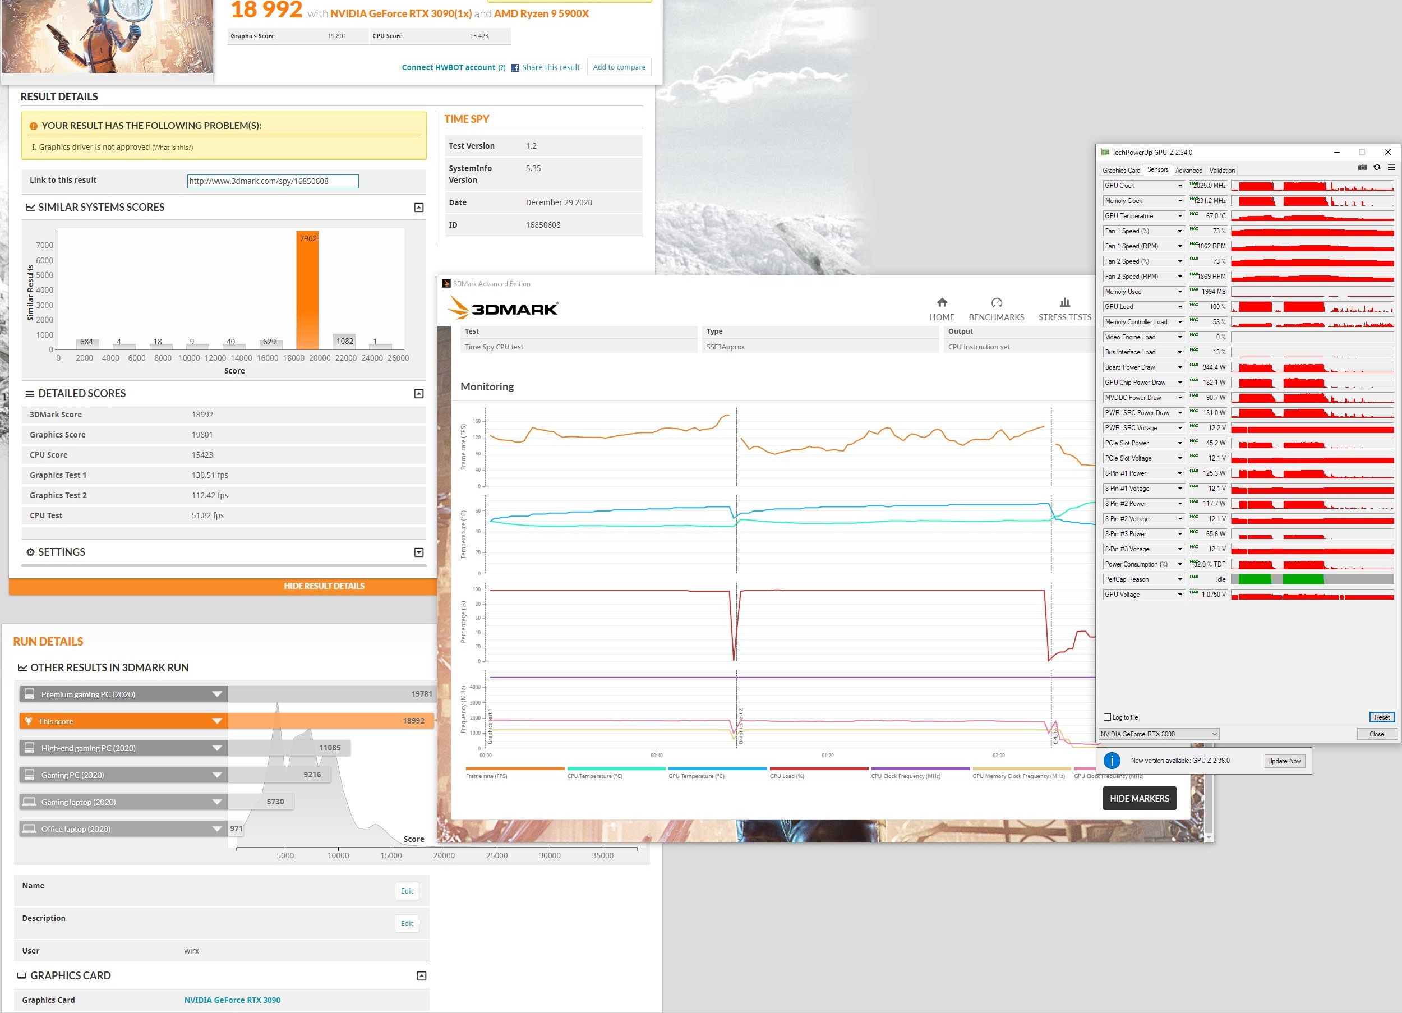Click the Detailed Scores list icon

[x=30, y=393]
